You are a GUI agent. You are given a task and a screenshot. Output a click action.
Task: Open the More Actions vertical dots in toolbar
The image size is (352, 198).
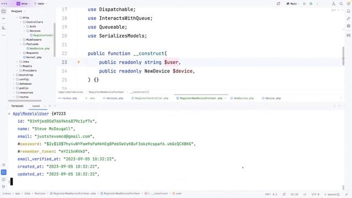(x=317, y=4)
